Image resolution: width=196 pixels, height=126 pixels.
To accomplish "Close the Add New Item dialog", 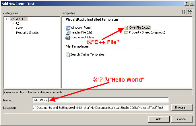I will (x=192, y=3).
